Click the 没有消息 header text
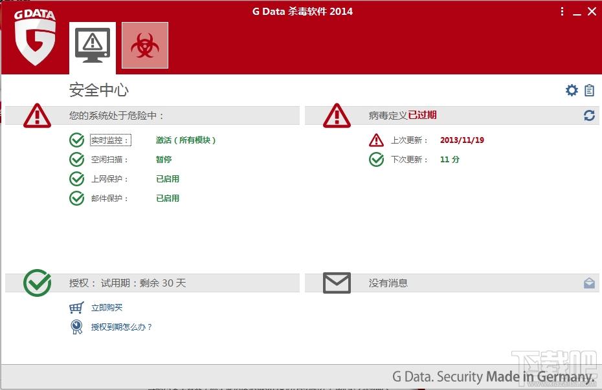The height and width of the screenshot is (390, 602). [x=388, y=283]
